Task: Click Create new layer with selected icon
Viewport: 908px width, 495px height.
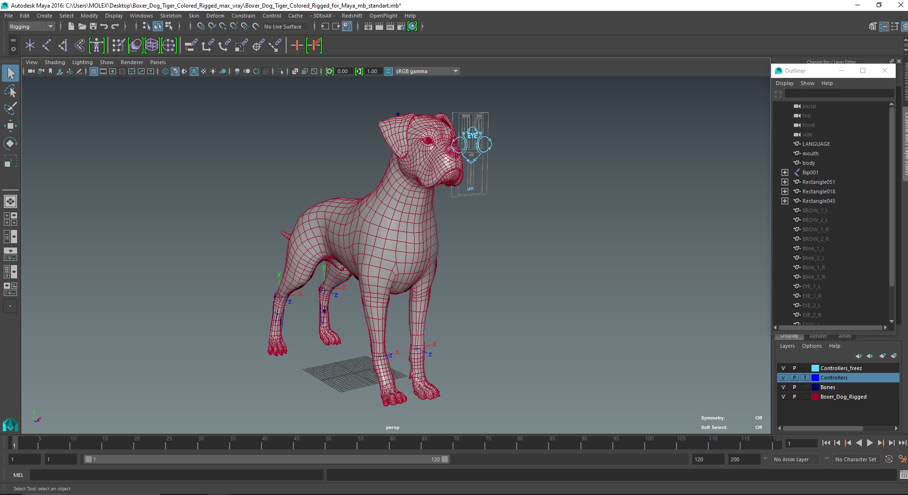Action: pyautogui.click(x=894, y=356)
